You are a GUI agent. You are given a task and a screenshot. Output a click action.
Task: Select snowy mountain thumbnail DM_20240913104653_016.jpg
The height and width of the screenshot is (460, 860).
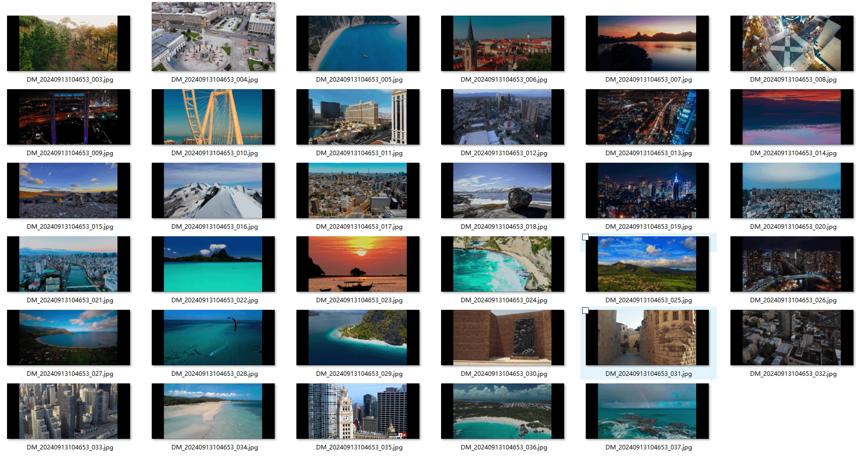(213, 190)
